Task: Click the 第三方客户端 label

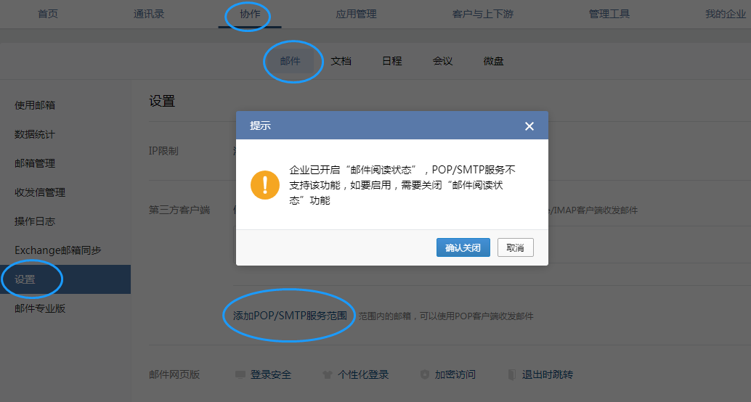Action: click(179, 210)
